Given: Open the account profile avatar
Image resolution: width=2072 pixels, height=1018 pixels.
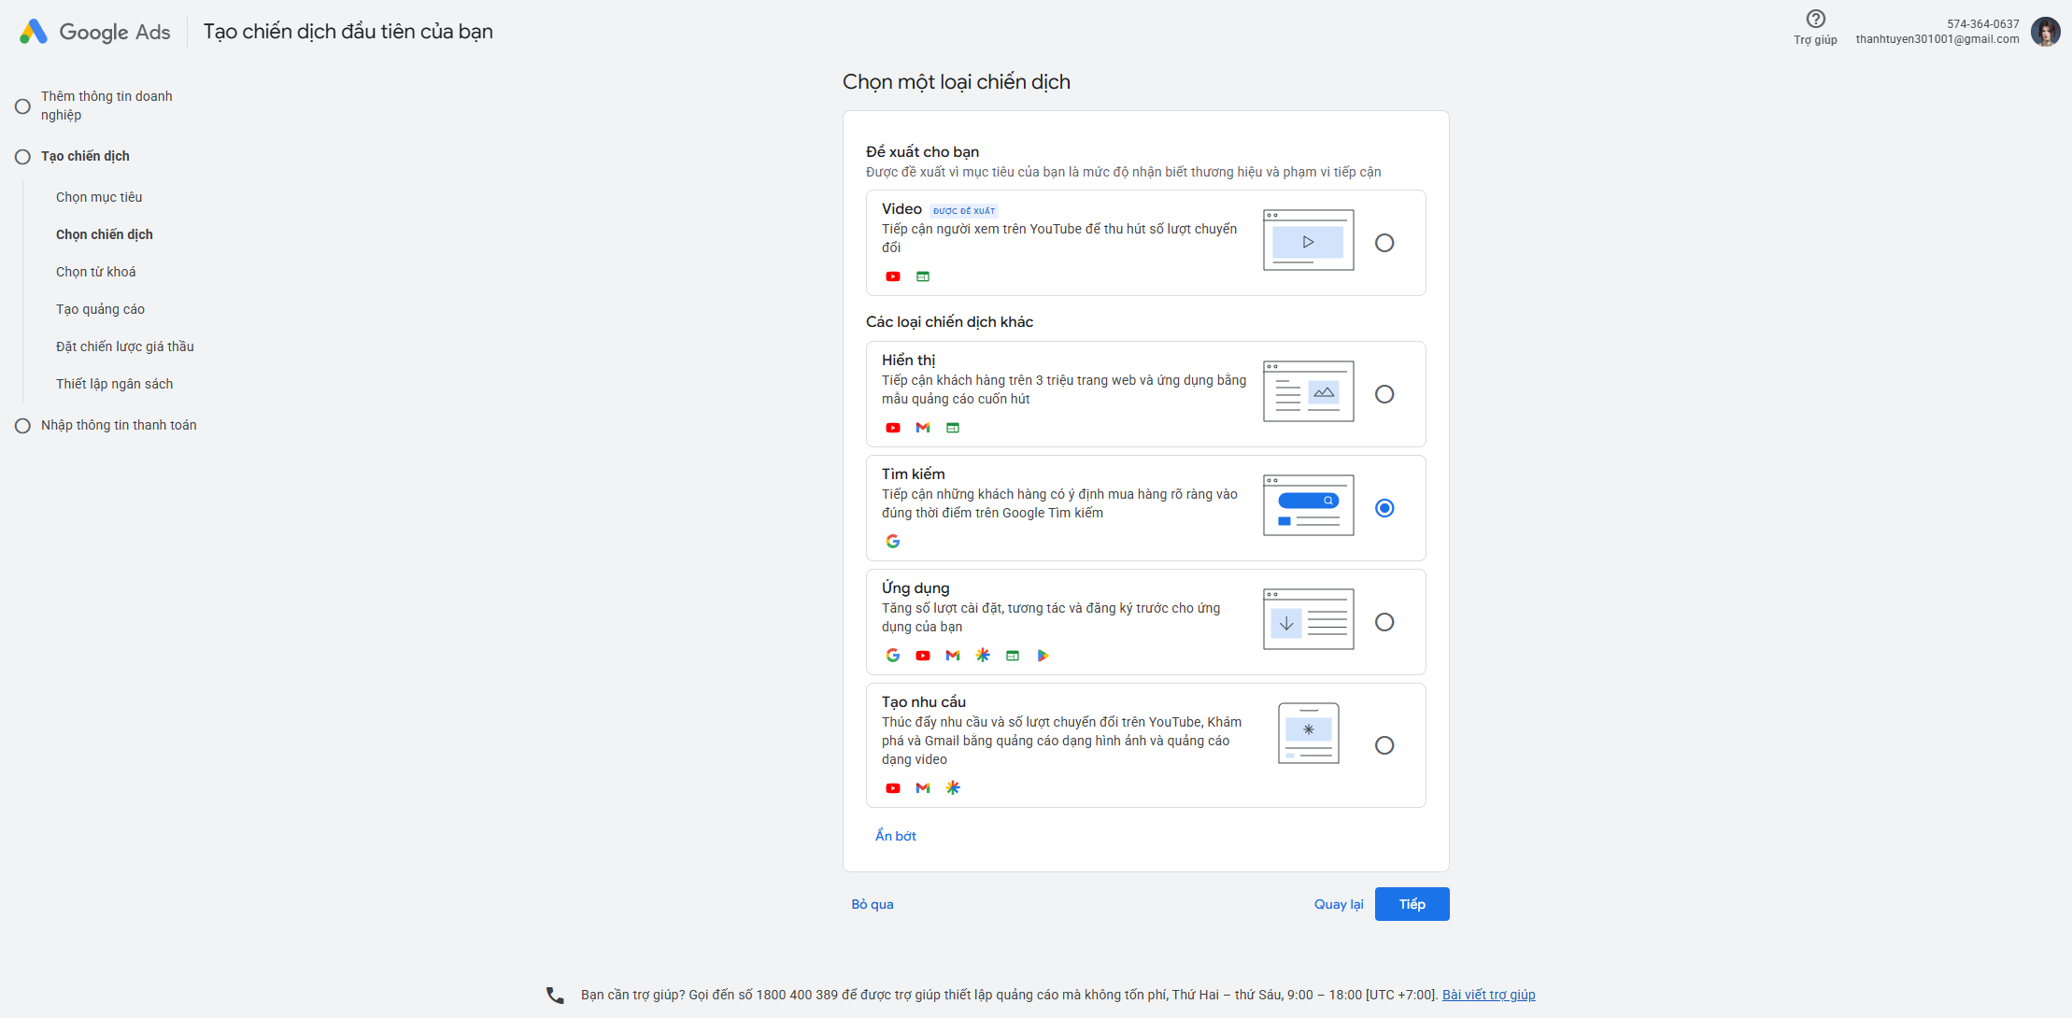Looking at the screenshot, I should tap(2046, 32).
